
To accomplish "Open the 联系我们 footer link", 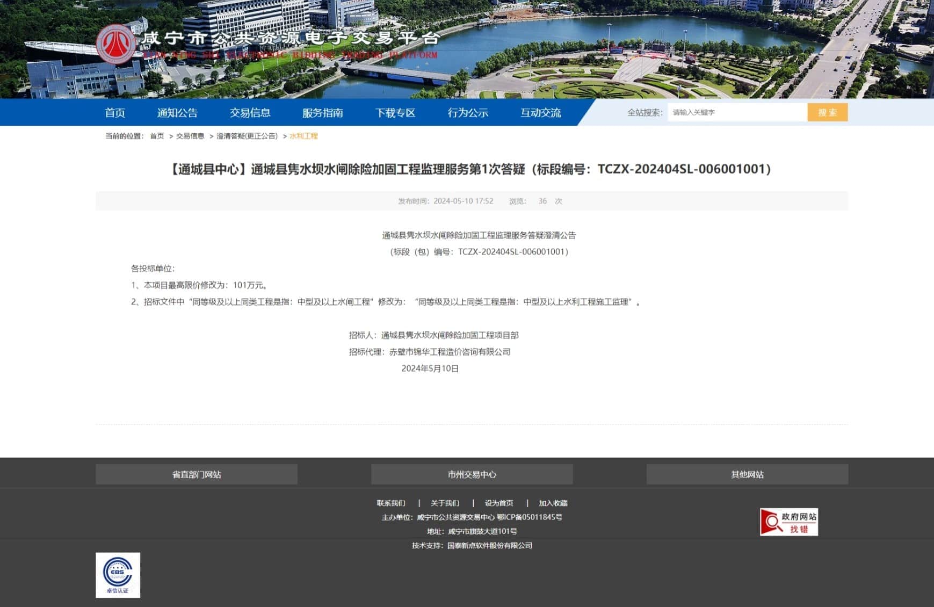I will pyautogui.click(x=391, y=503).
